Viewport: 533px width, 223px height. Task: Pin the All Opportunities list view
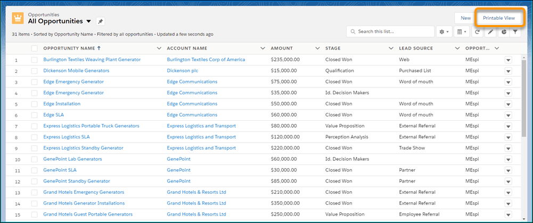pos(101,21)
